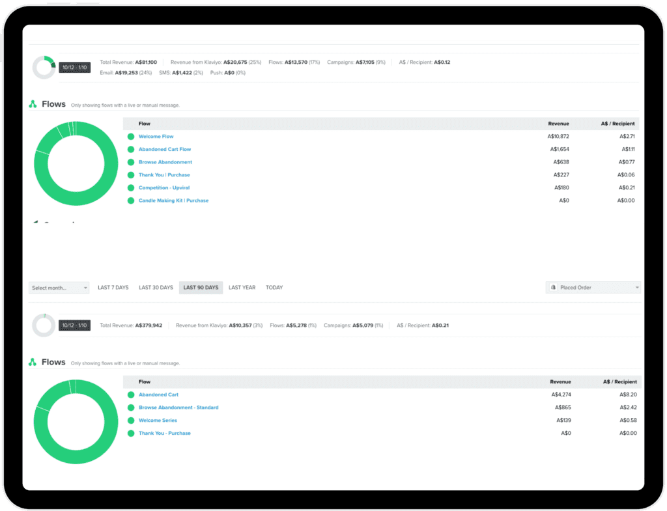
Task: Switch to Last 7 Days range
Action: coord(113,288)
